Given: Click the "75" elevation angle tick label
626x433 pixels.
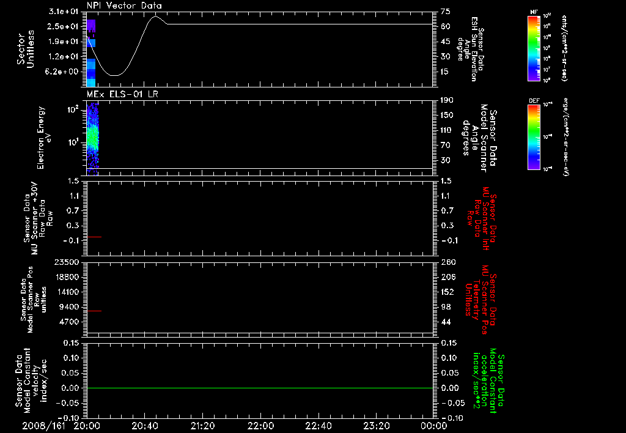Looking at the screenshot, I should pyautogui.click(x=446, y=11).
